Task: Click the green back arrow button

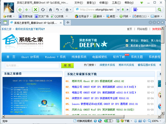Action: (20, 10)
